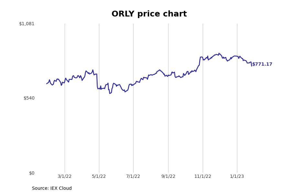This screenshot has height=194, width=291.
Task: Click the $540 y-axis label
Action: pos(29,98)
